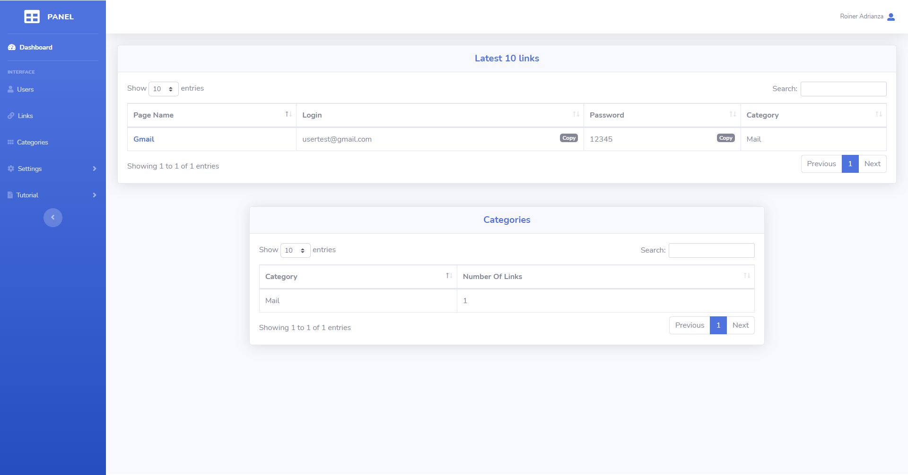
Task: Open the Users page from sidebar
Action: click(25, 89)
